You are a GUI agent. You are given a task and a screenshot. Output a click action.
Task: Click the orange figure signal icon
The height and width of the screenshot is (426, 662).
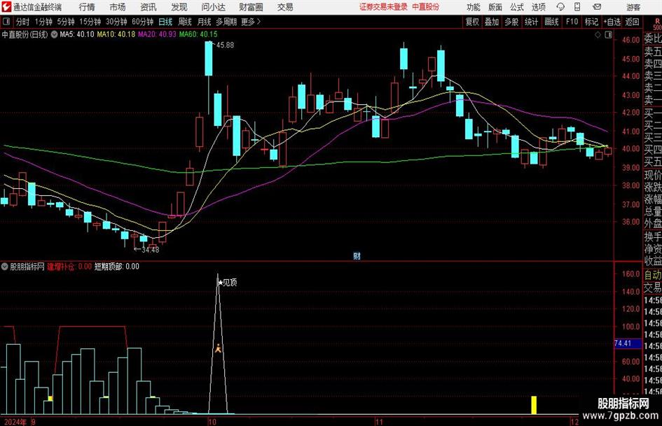click(218, 348)
